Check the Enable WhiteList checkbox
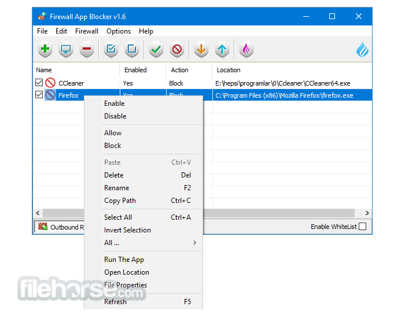The height and width of the screenshot is (318, 405). point(362,227)
